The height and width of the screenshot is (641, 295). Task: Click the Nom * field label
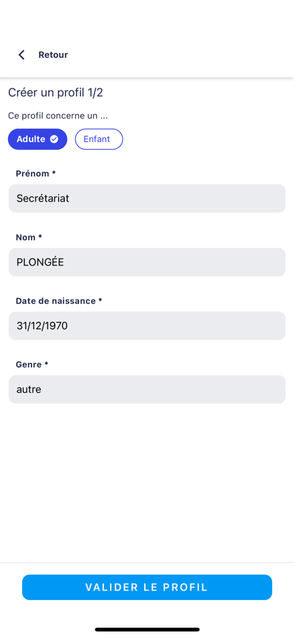tap(29, 237)
